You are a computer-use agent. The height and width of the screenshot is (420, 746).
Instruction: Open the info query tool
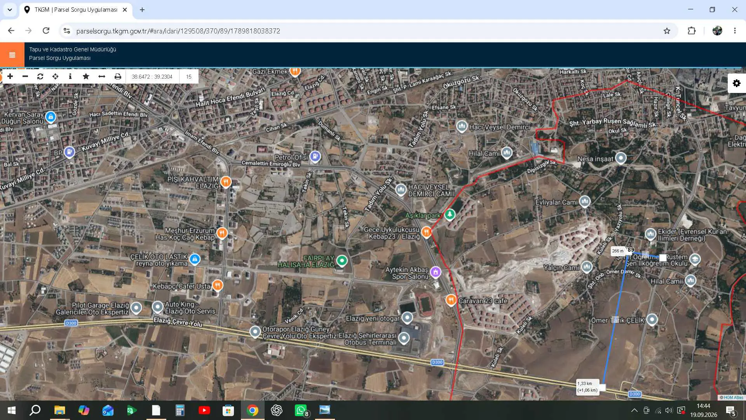(70, 77)
